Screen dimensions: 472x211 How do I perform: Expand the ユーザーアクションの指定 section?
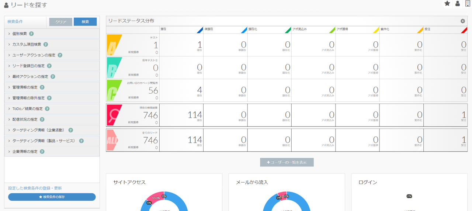click(52, 55)
